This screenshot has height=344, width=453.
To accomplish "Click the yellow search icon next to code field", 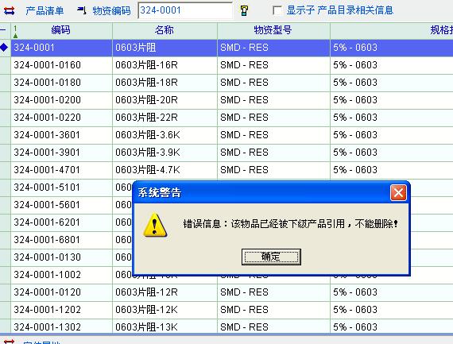I will pyautogui.click(x=244, y=10).
